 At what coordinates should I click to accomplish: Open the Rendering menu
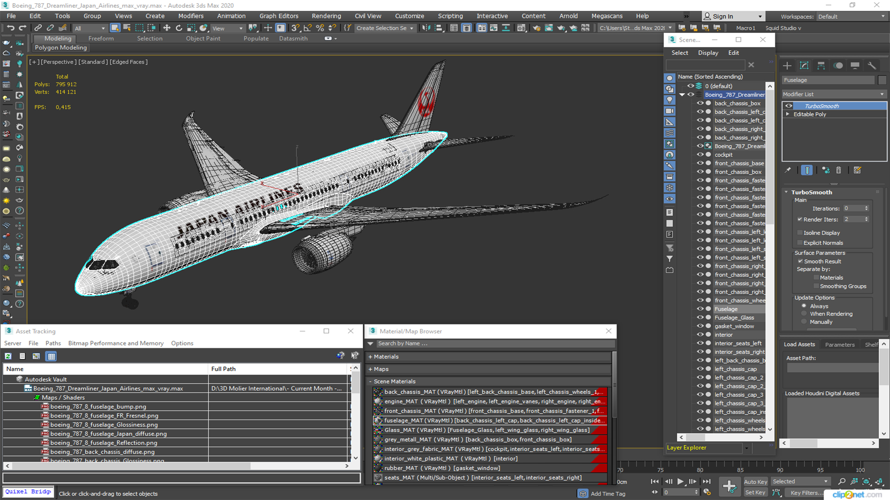pyautogui.click(x=326, y=16)
